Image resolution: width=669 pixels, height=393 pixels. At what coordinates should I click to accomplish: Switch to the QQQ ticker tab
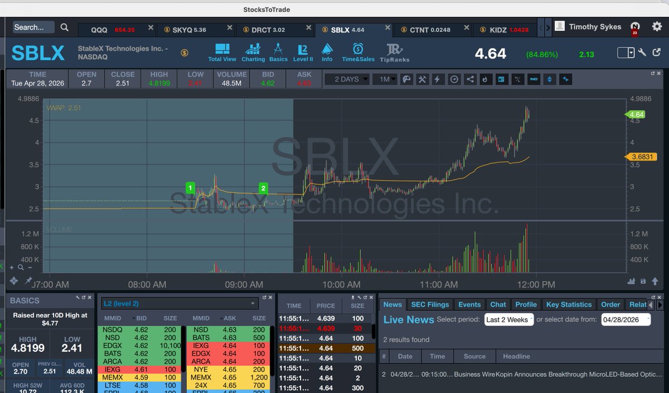(x=116, y=30)
